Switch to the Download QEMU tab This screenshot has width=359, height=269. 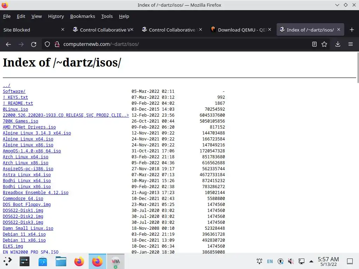point(241,30)
